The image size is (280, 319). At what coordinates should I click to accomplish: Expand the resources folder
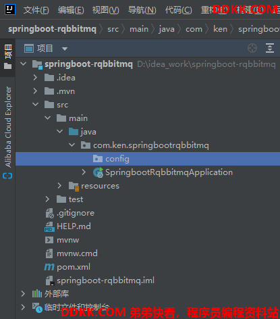pos(59,186)
